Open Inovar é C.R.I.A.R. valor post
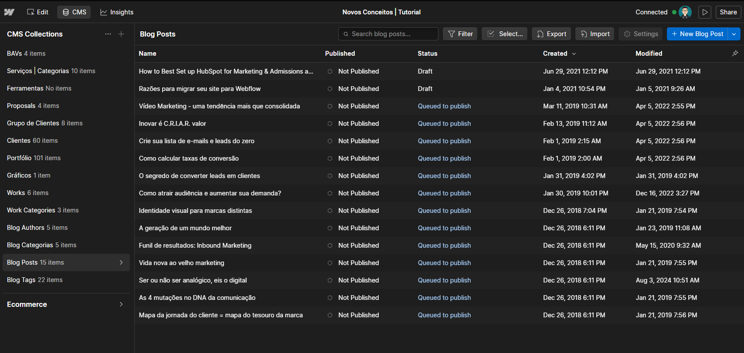The image size is (744, 353). click(x=173, y=124)
